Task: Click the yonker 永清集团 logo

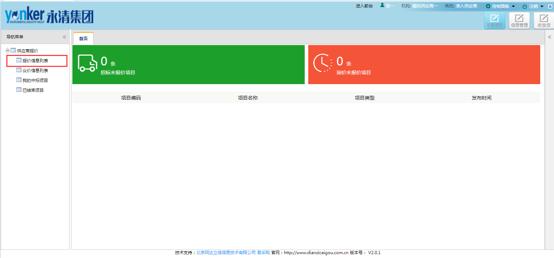Action: [49, 15]
